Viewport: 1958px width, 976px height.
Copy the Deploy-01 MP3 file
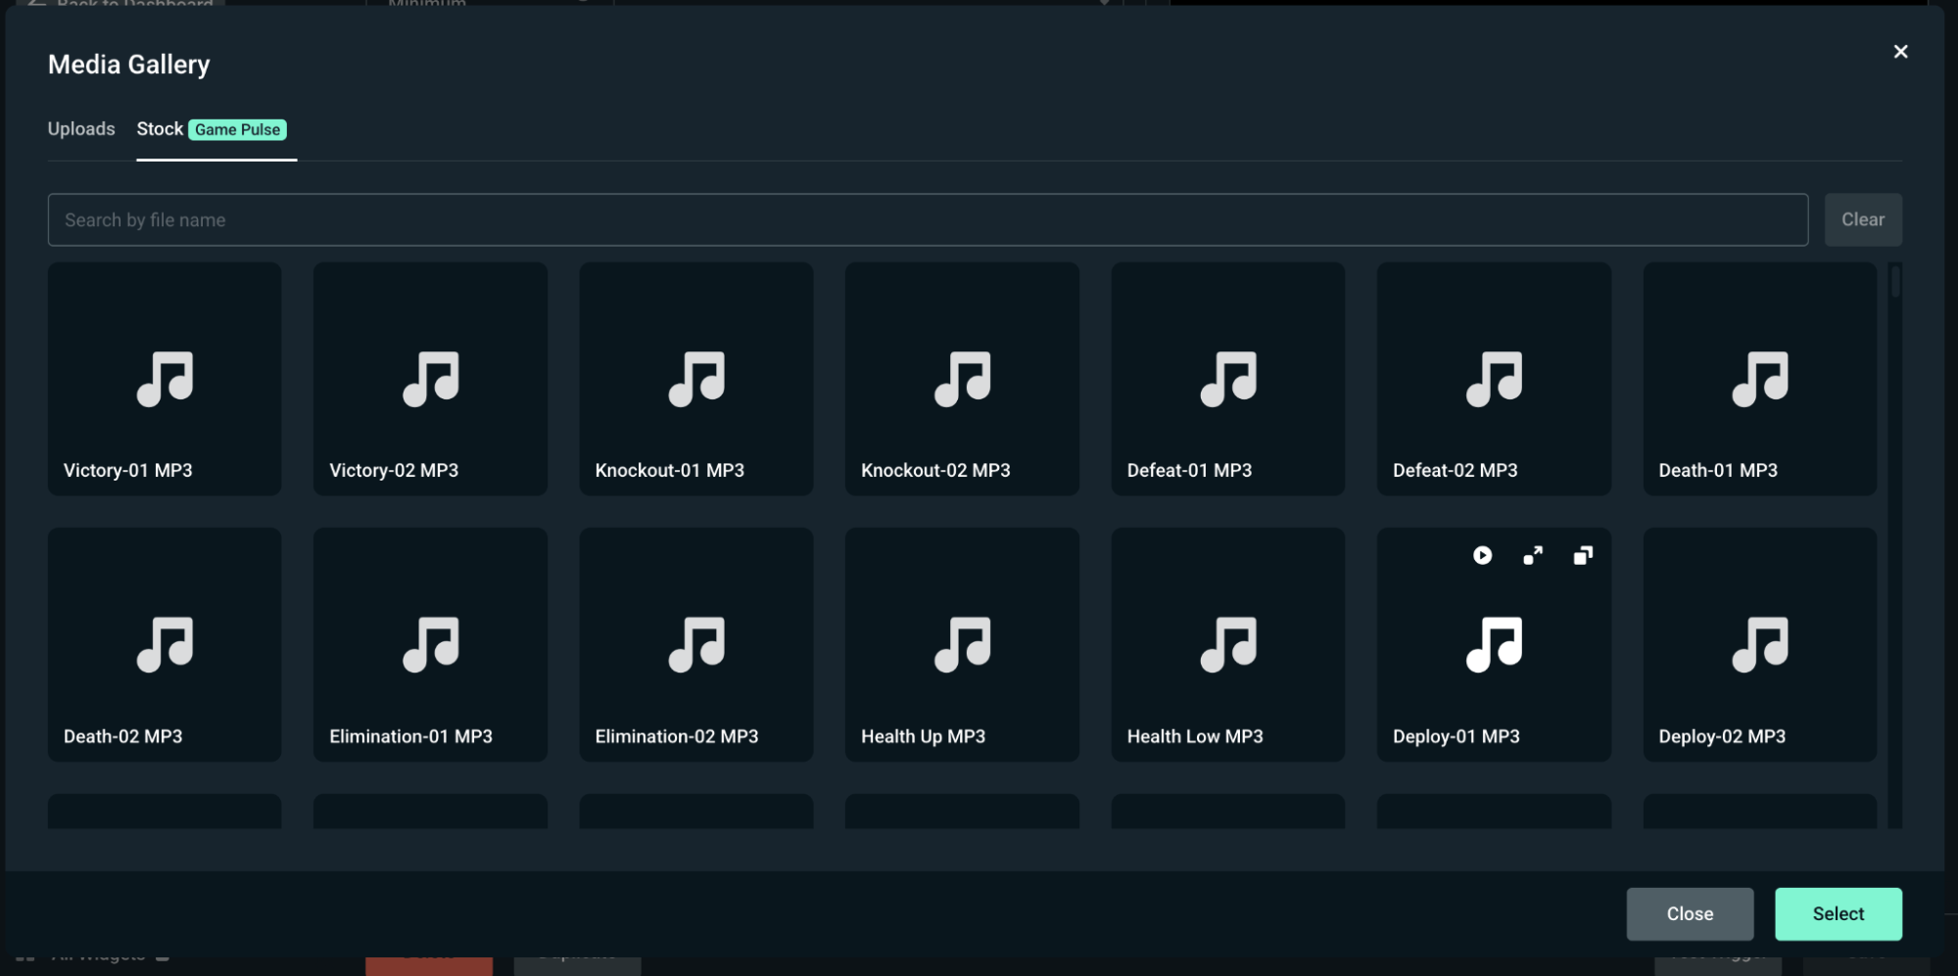[x=1582, y=555]
